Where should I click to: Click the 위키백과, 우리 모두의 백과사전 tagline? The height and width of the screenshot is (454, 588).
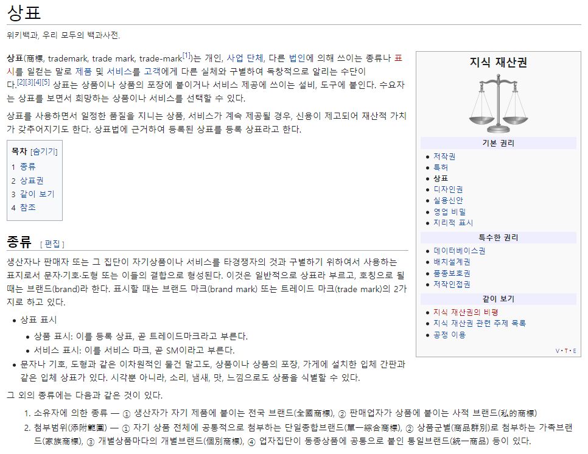(x=63, y=35)
